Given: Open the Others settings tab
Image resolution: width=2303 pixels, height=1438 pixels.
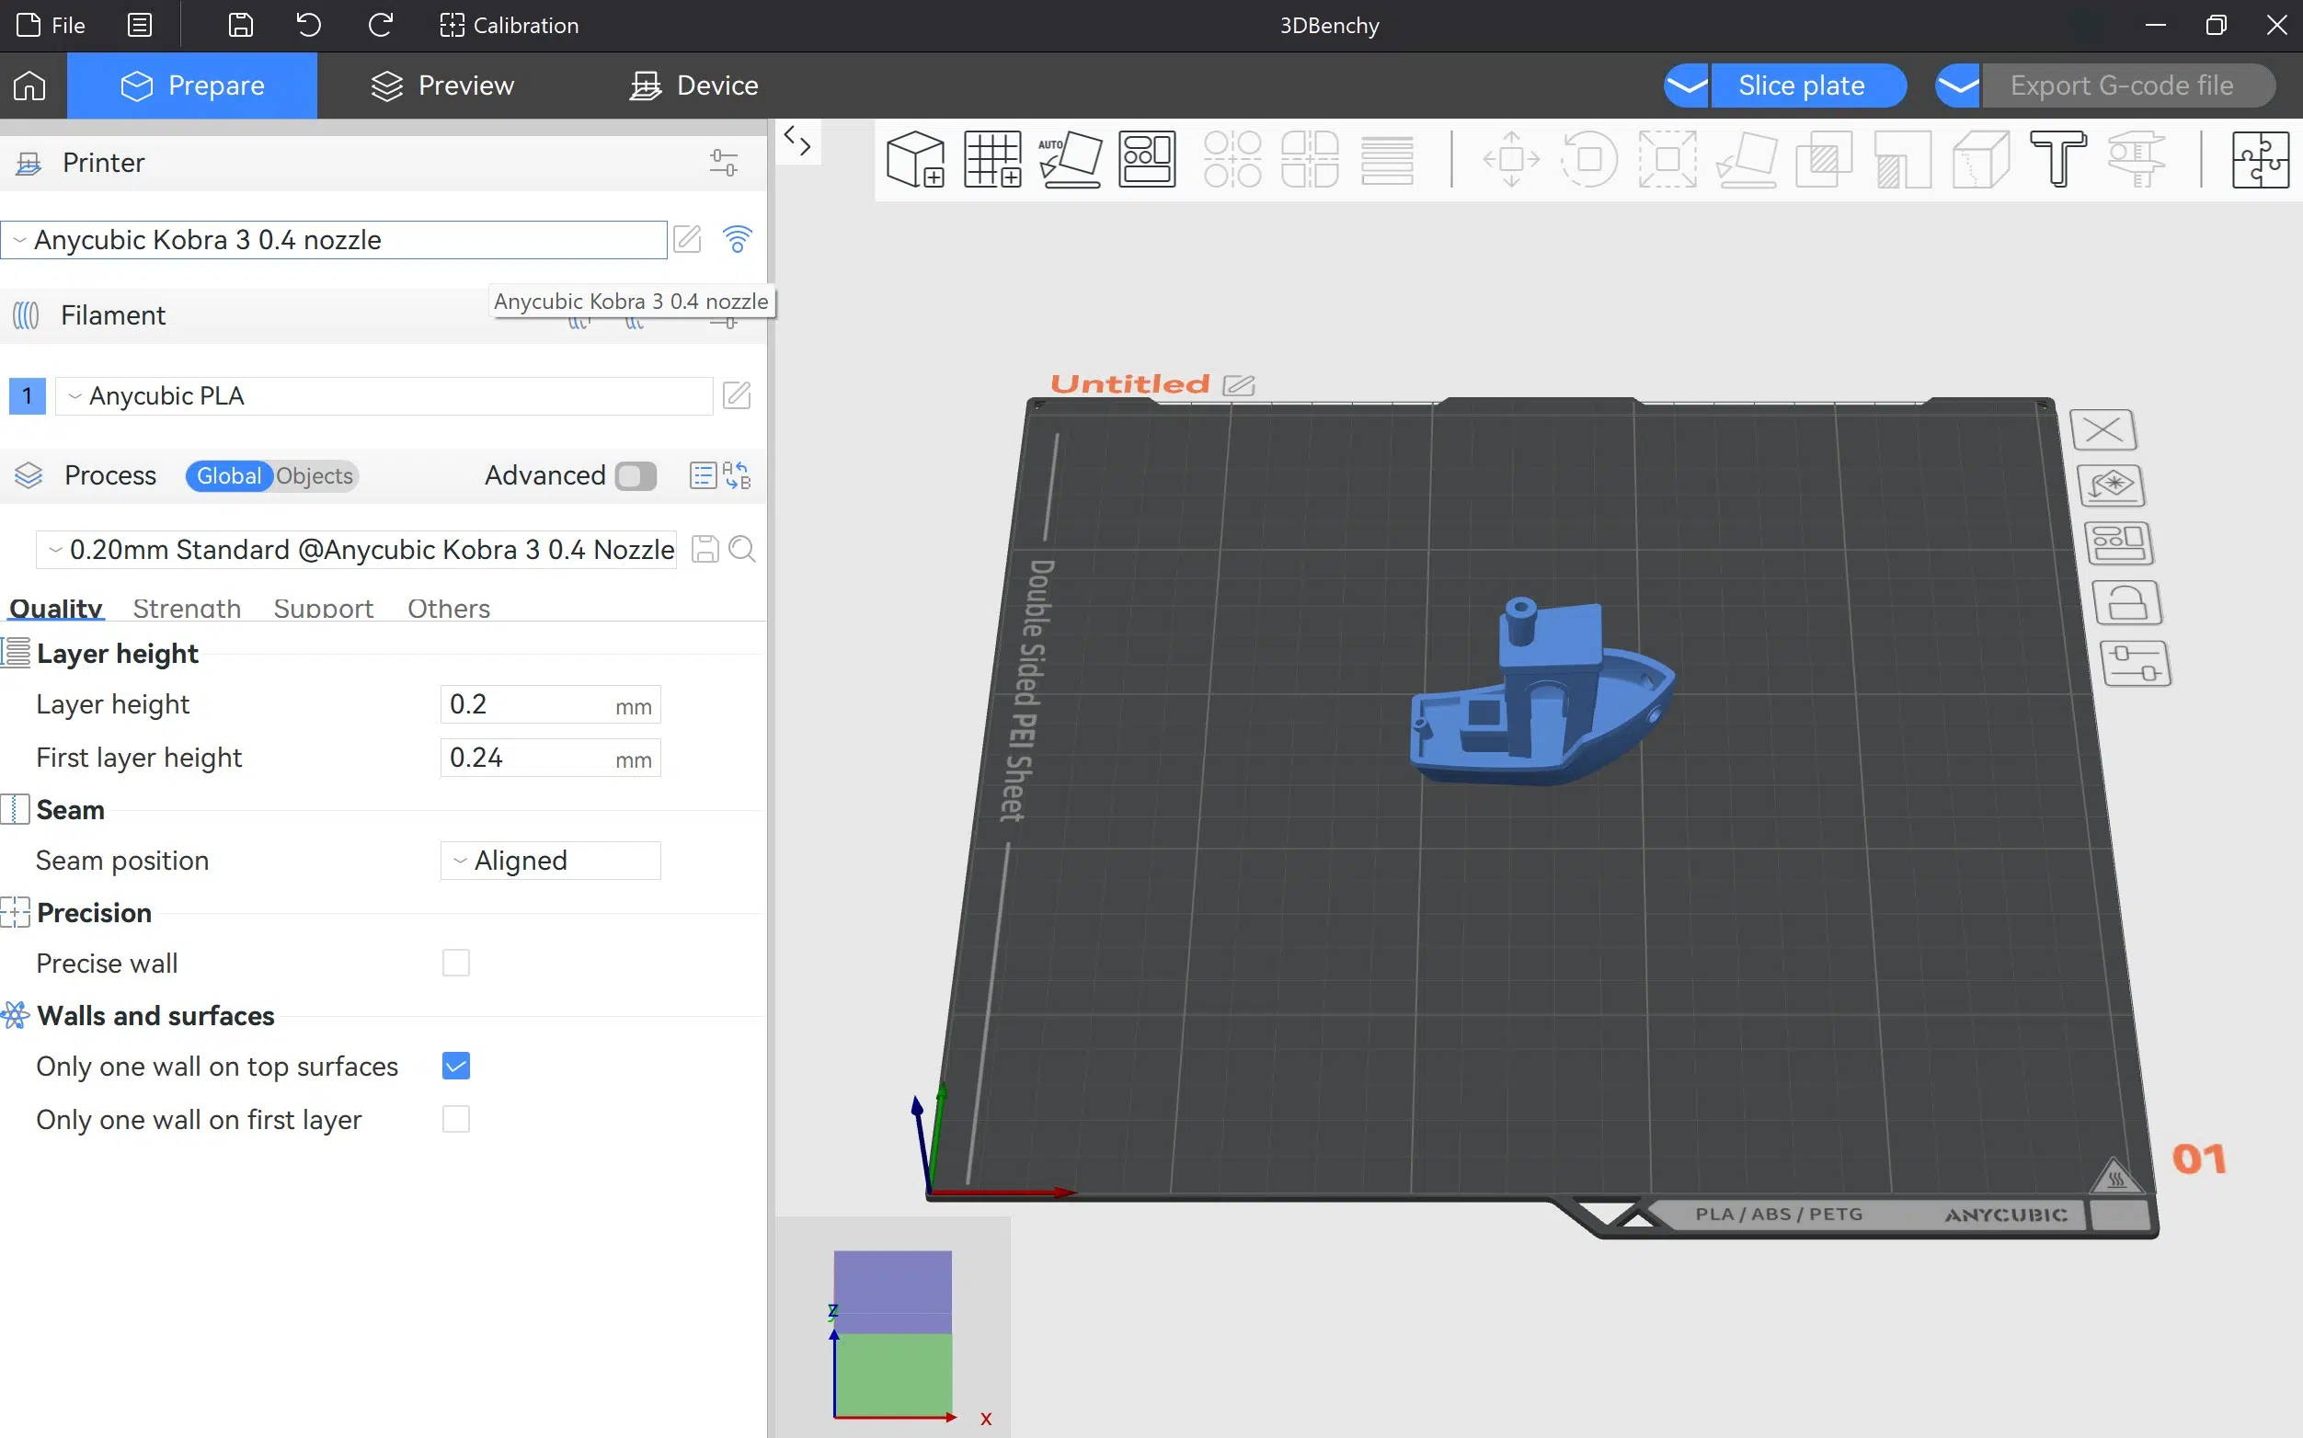Looking at the screenshot, I should point(449,608).
